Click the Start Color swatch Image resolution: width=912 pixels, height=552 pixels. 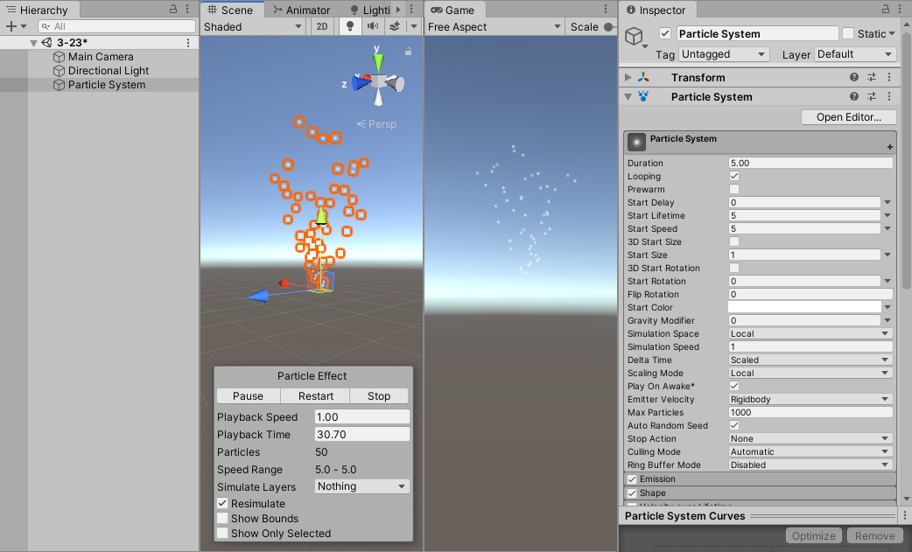point(805,307)
